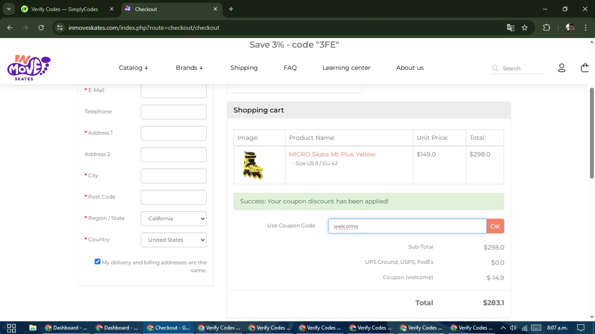Click the Post Code field

click(x=174, y=197)
